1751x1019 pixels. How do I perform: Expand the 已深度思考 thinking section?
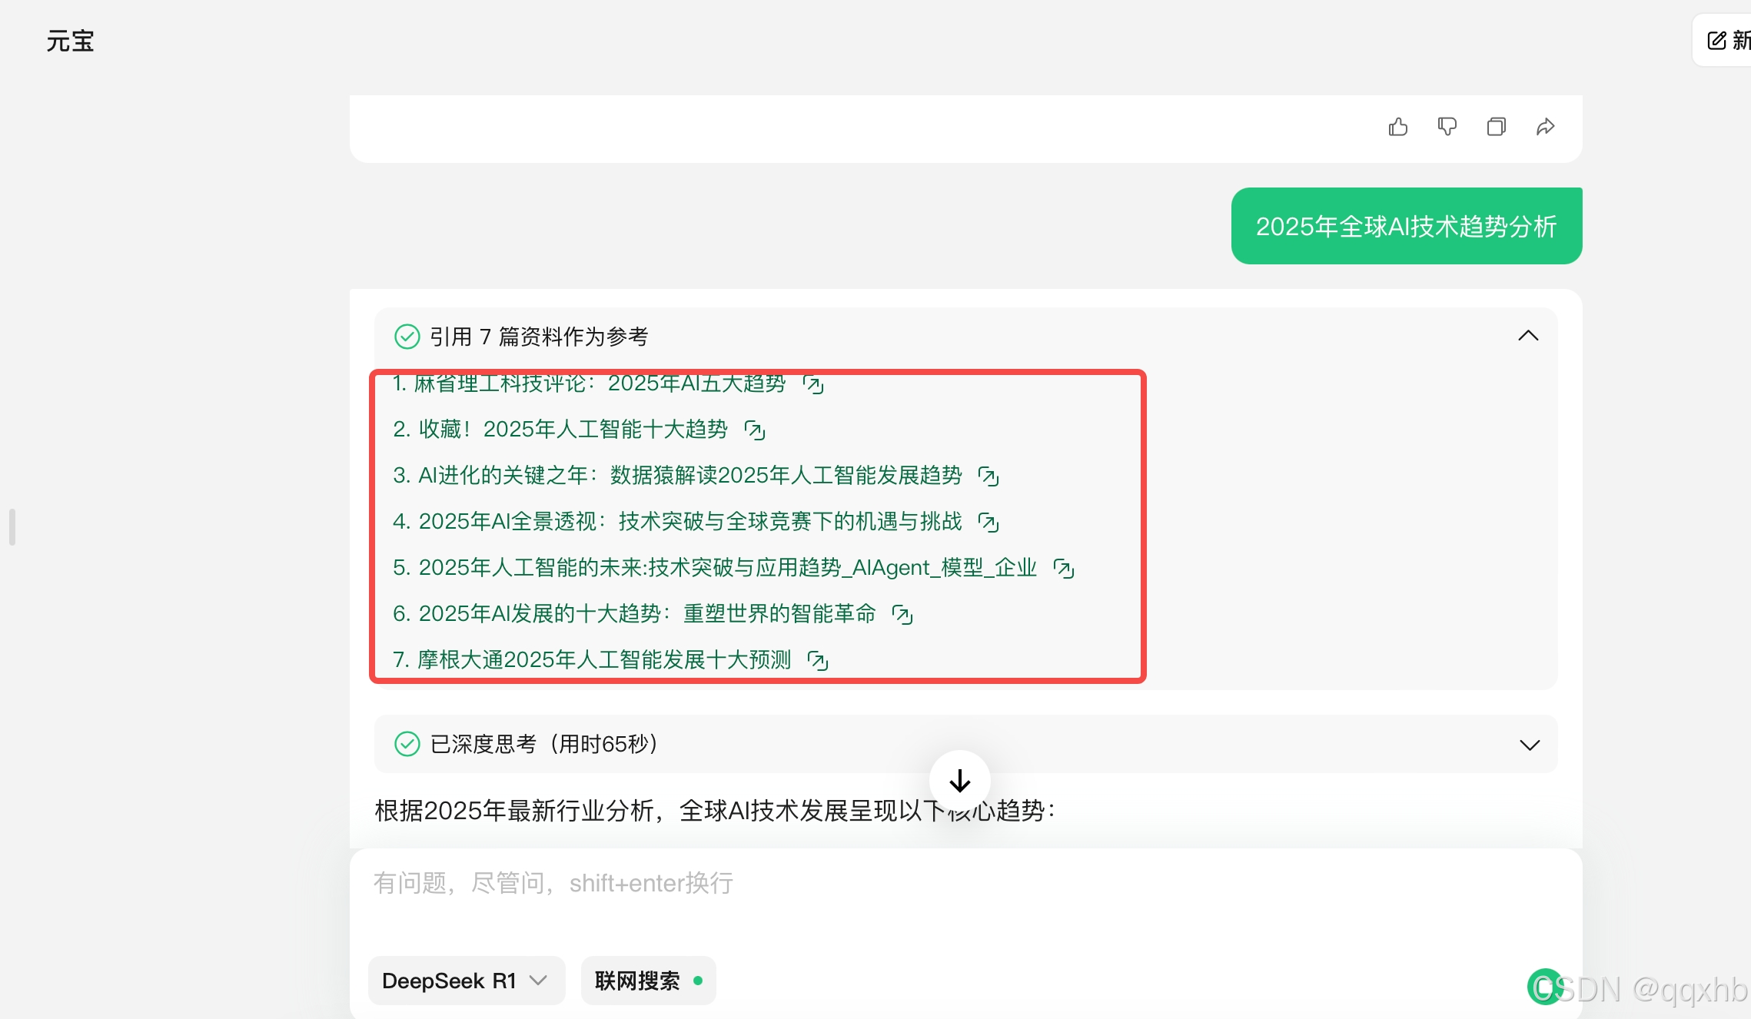(x=1530, y=745)
